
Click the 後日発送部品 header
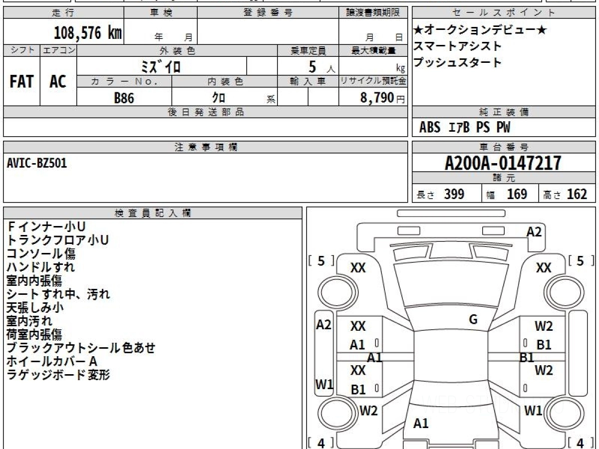click(206, 112)
